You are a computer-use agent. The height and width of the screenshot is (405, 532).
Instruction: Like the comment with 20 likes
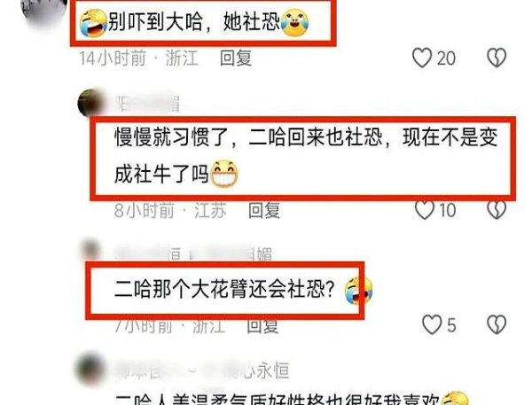(x=422, y=58)
